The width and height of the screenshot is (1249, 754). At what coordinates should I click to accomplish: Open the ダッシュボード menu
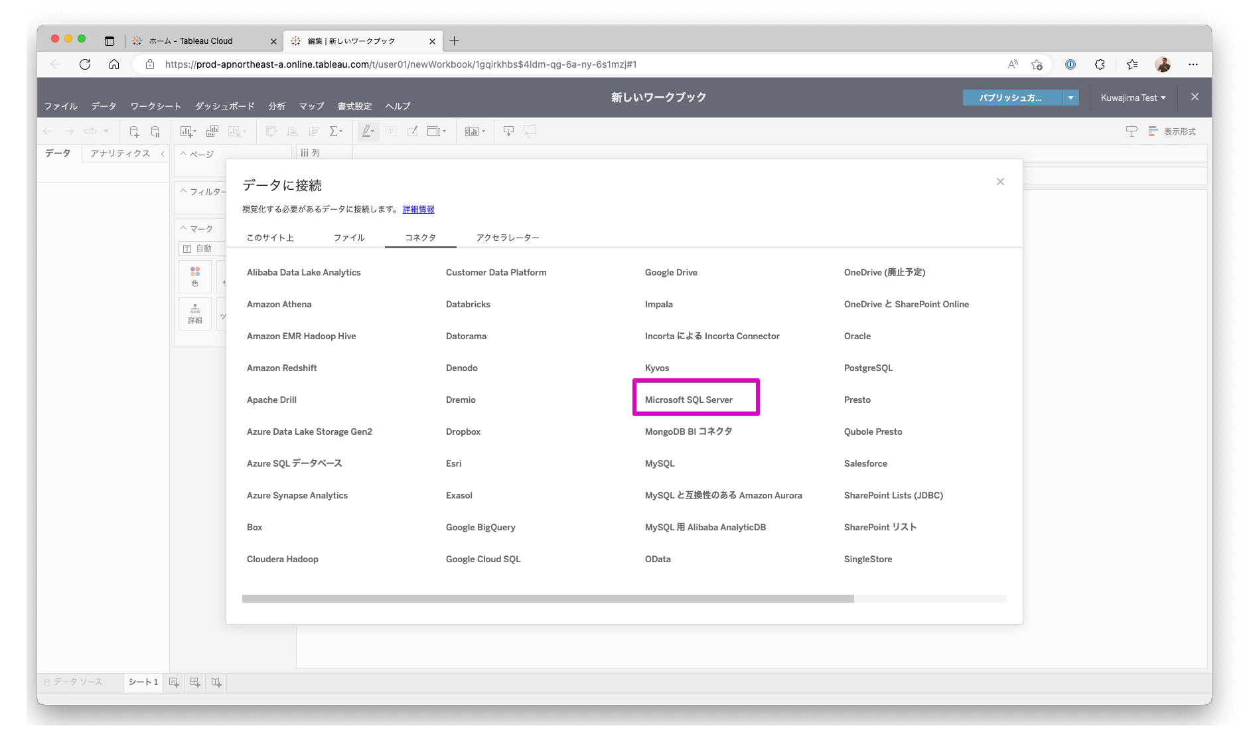click(x=225, y=106)
